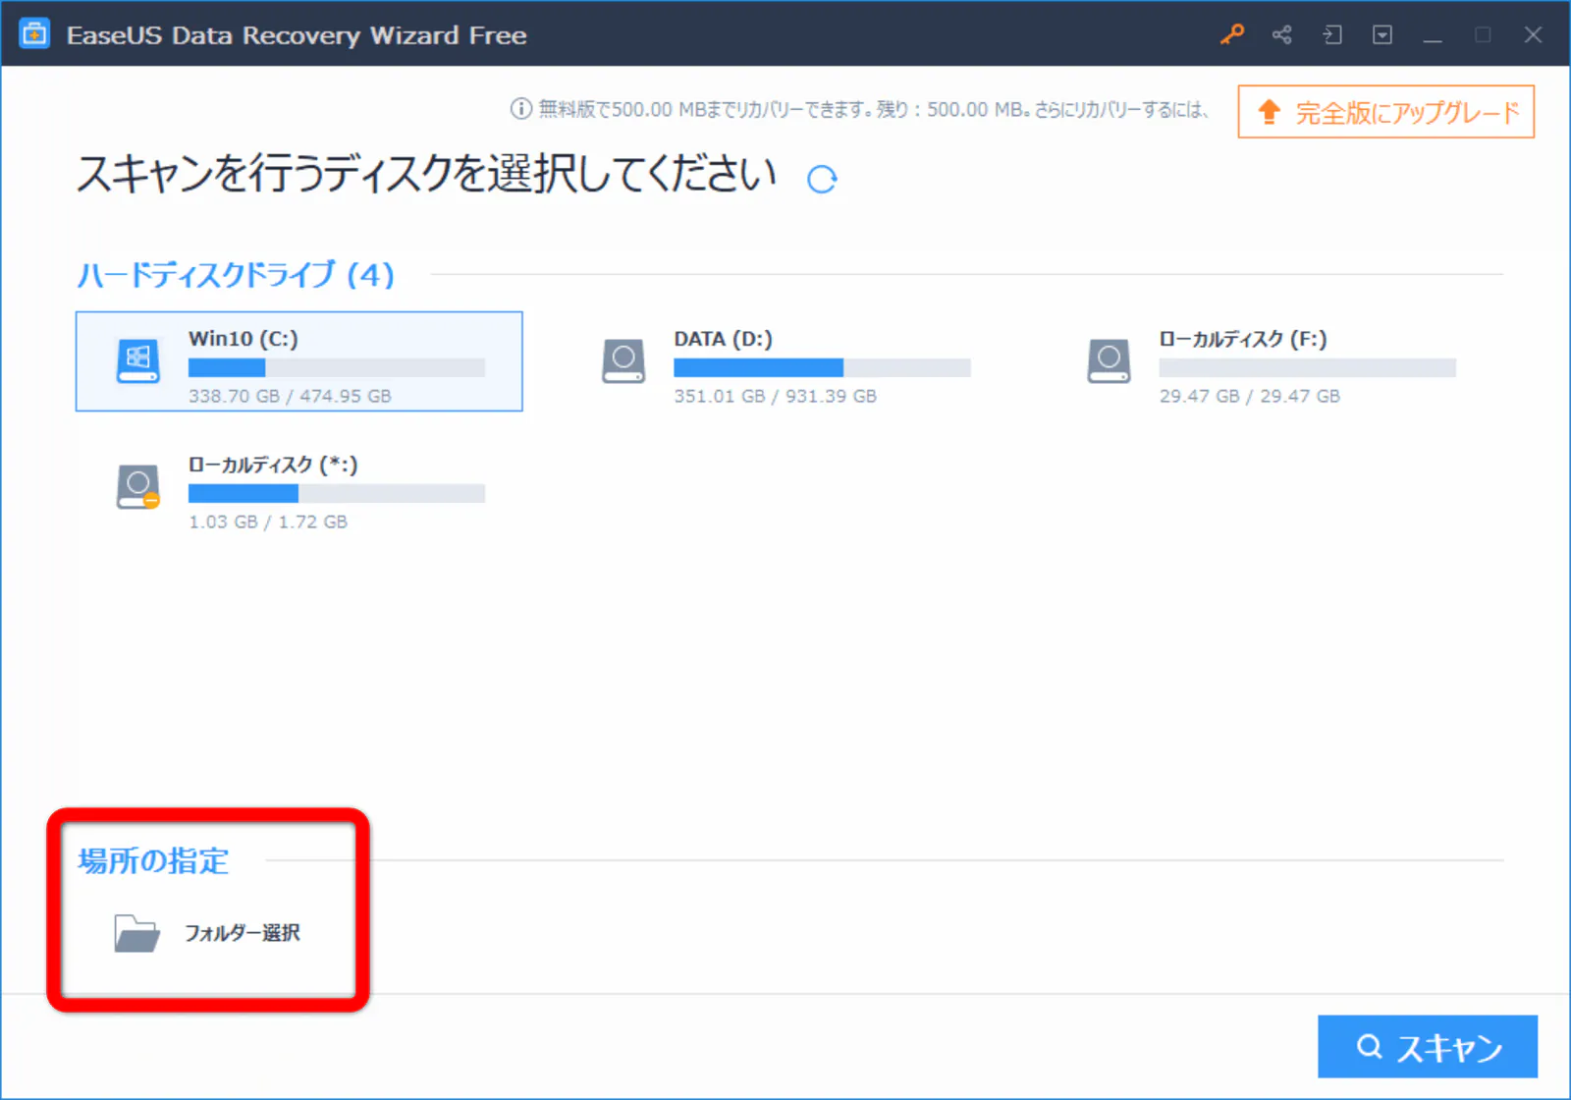Select the DATA (D:) drive icon
Image resolution: width=1571 pixels, height=1100 pixels.
[623, 360]
